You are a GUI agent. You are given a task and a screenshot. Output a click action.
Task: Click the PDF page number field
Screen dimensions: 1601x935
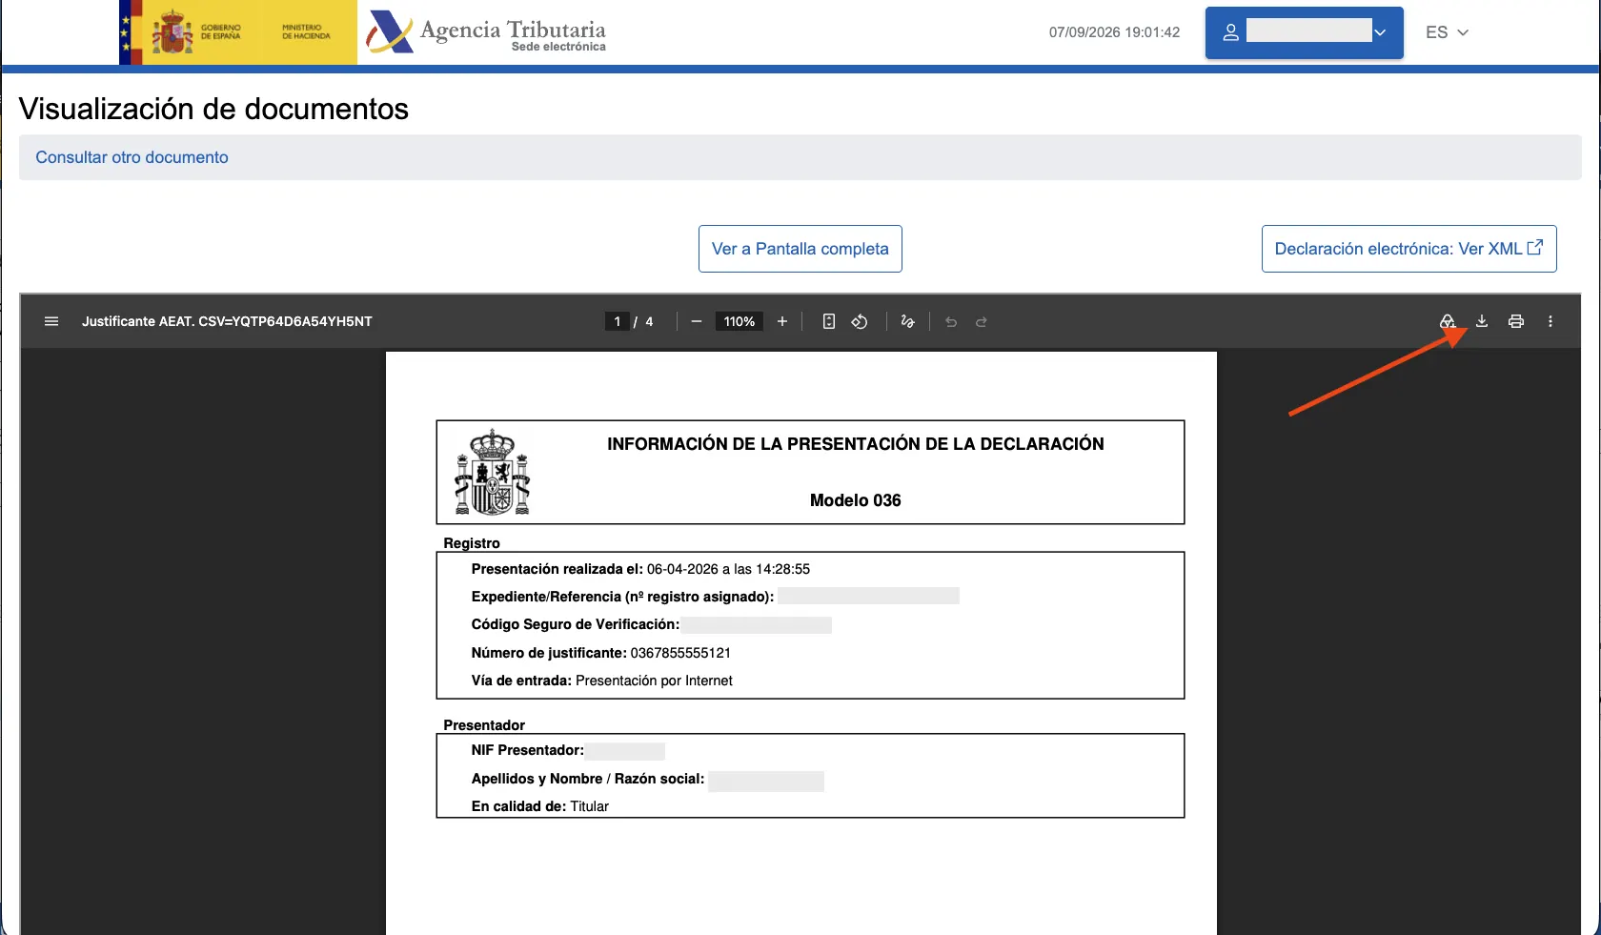pyautogui.click(x=617, y=321)
